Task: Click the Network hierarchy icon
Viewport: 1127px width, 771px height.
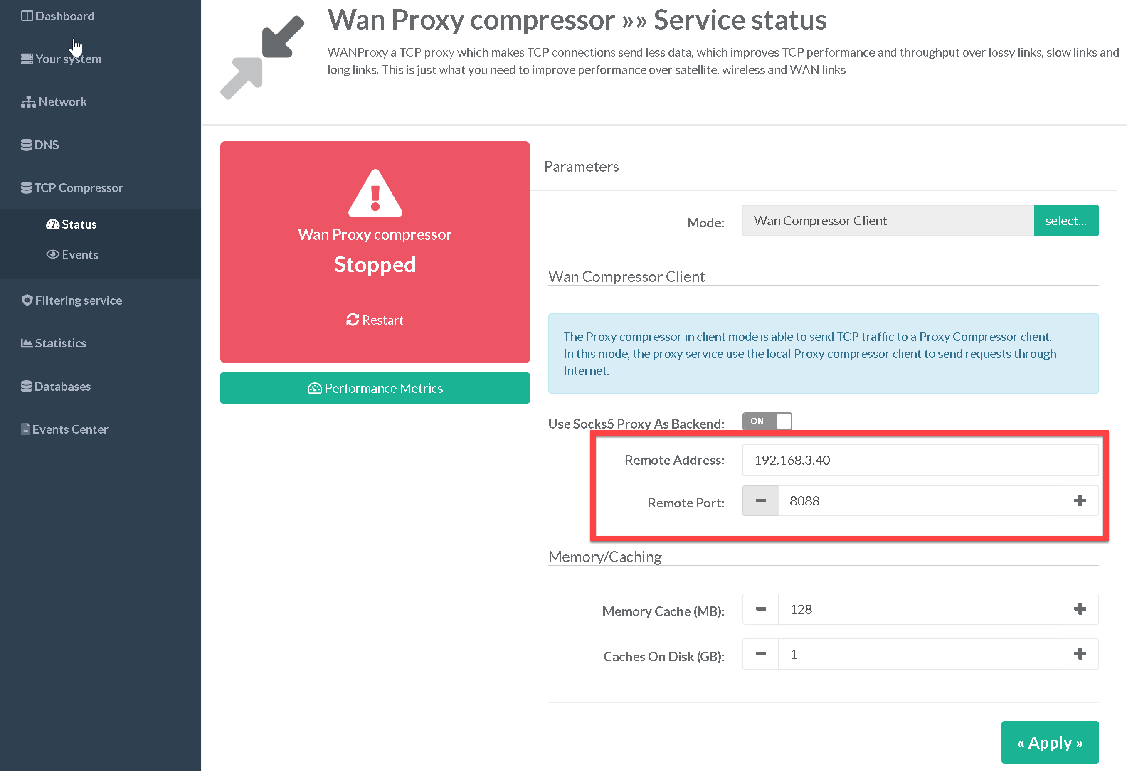Action: (28, 102)
